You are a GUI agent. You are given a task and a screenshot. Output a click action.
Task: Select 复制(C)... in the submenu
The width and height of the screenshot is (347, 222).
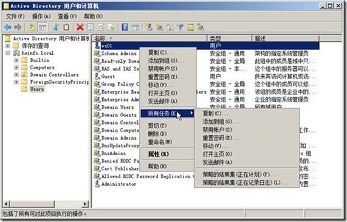(247, 114)
